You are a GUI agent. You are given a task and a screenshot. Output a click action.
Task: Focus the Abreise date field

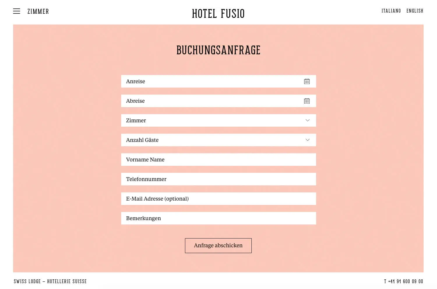pos(210,101)
